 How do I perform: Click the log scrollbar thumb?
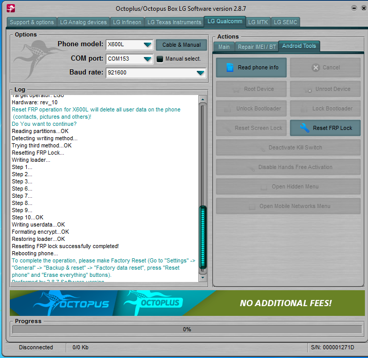[203, 237]
